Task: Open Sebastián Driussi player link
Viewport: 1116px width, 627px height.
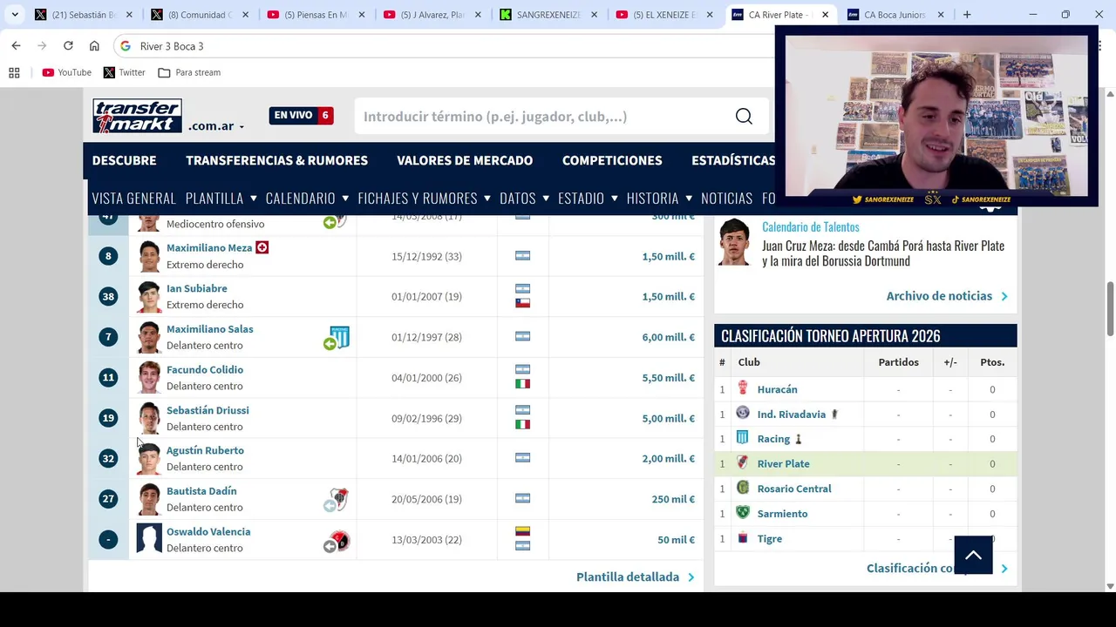Action: tap(208, 410)
